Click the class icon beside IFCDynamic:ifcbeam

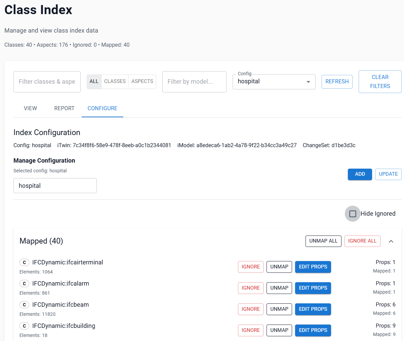coord(24,305)
